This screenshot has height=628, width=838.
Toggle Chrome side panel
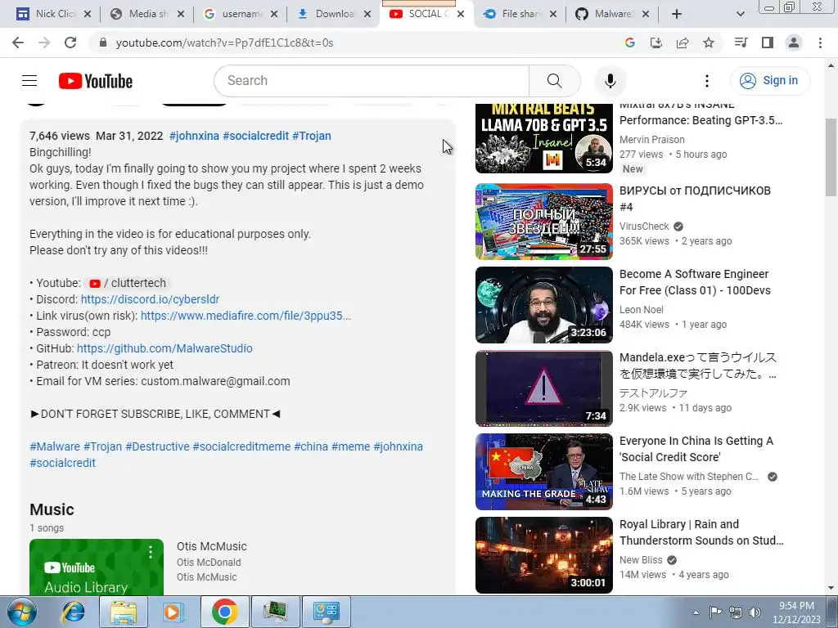[767, 43]
